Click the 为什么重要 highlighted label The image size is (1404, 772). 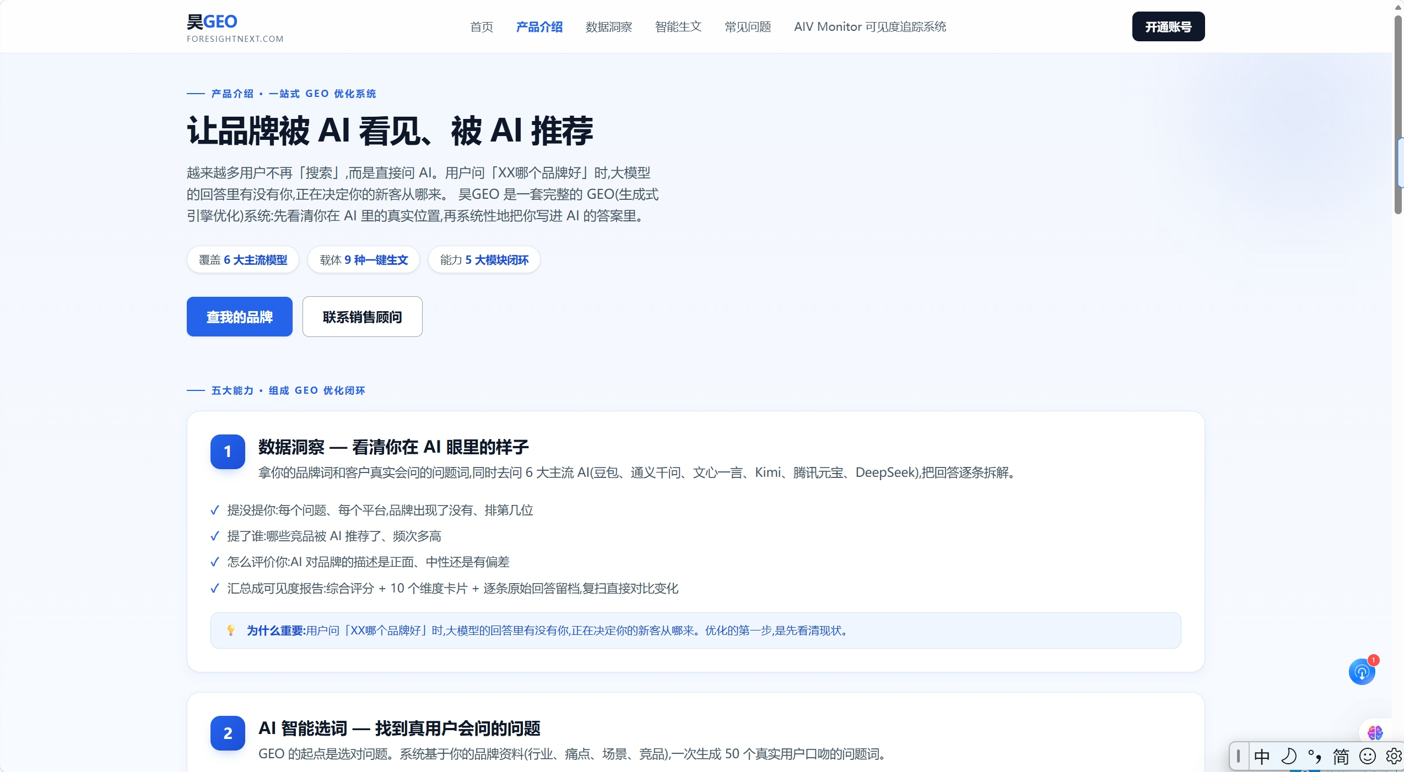point(276,630)
